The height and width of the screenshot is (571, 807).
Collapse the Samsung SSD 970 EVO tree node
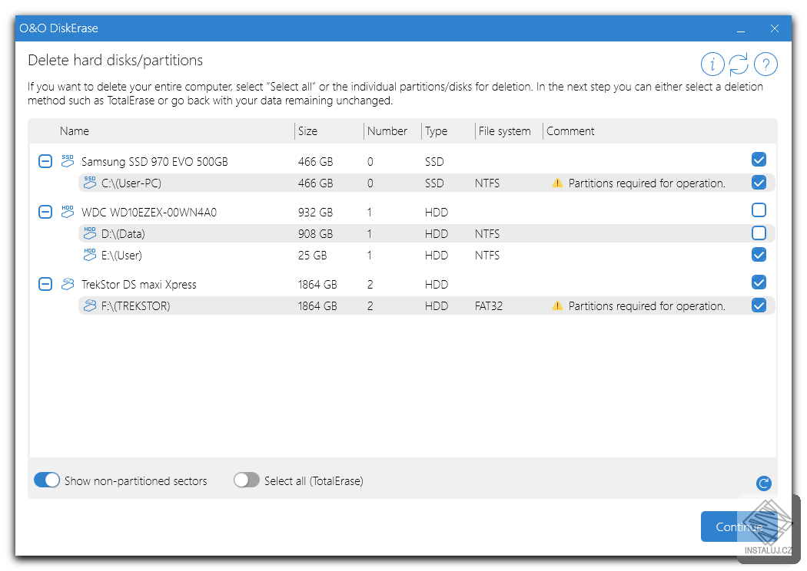click(45, 161)
